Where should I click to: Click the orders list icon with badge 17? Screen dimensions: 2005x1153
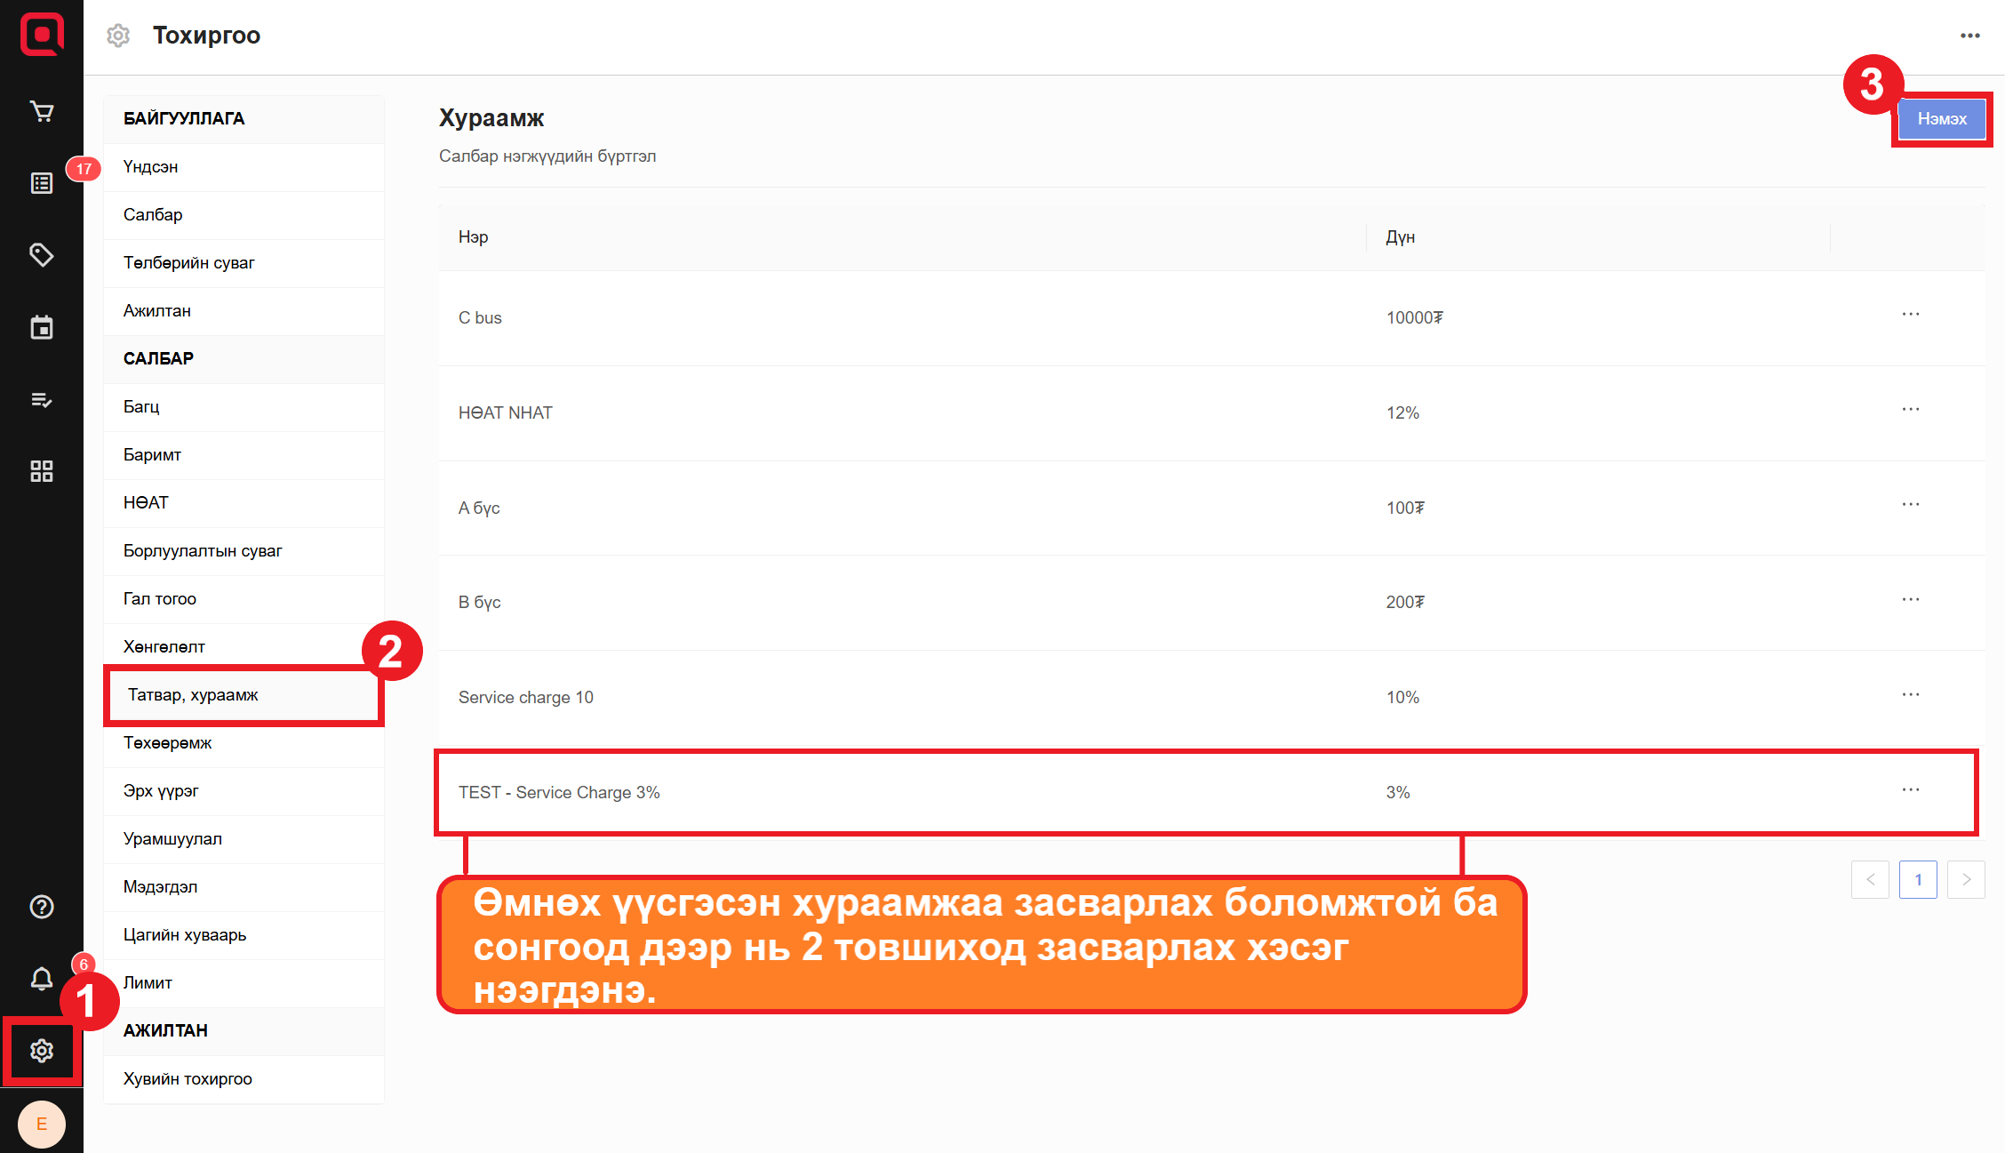tap(42, 183)
